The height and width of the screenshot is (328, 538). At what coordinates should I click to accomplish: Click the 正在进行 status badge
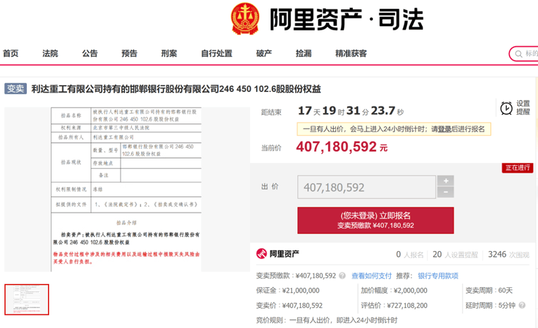pyautogui.click(x=517, y=168)
